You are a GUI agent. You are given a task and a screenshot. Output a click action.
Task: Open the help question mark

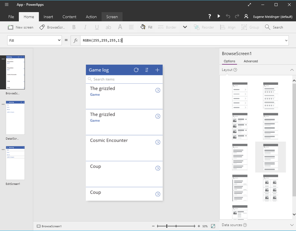pyautogui.click(x=209, y=17)
